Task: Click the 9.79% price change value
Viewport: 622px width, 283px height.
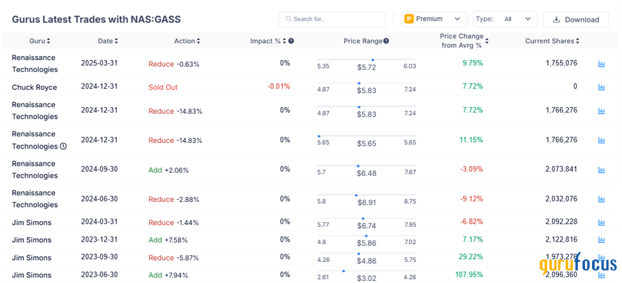Action: (473, 62)
